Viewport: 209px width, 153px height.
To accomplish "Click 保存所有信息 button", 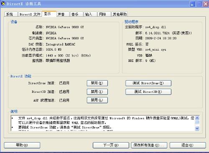I will (x=149, y=145).
